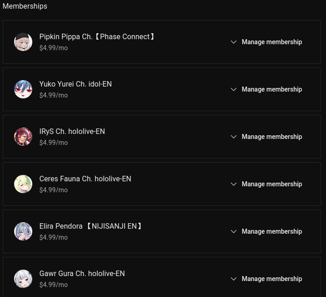Click Manage membership for Gawr Gura
326x297 pixels.
pos(272,279)
